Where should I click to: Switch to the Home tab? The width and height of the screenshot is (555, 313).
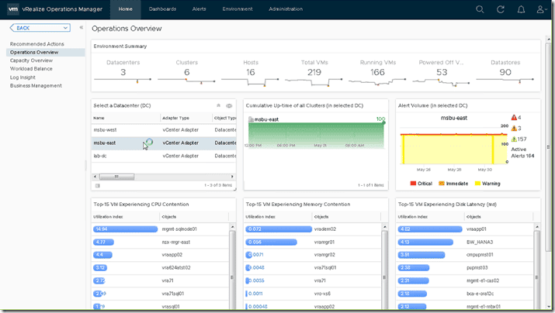click(x=126, y=9)
